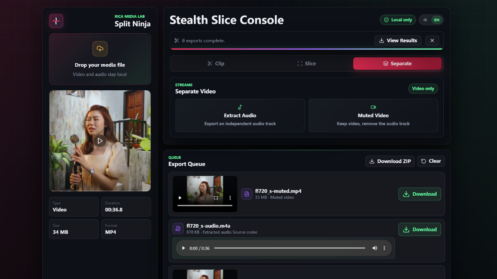Download fl720_s-muted.mp4
This screenshot has width=497, height=279.
point(420,194)
